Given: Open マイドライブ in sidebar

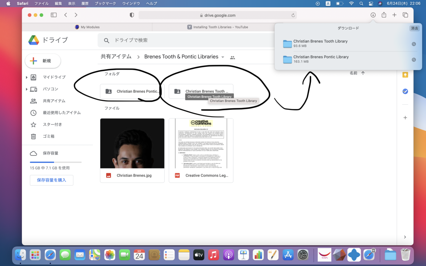Looking at the screenshot, I should pos(54,77).
